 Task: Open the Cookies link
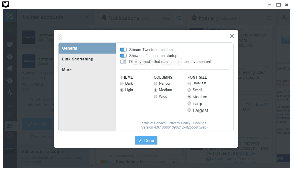(x=200, y=123)
